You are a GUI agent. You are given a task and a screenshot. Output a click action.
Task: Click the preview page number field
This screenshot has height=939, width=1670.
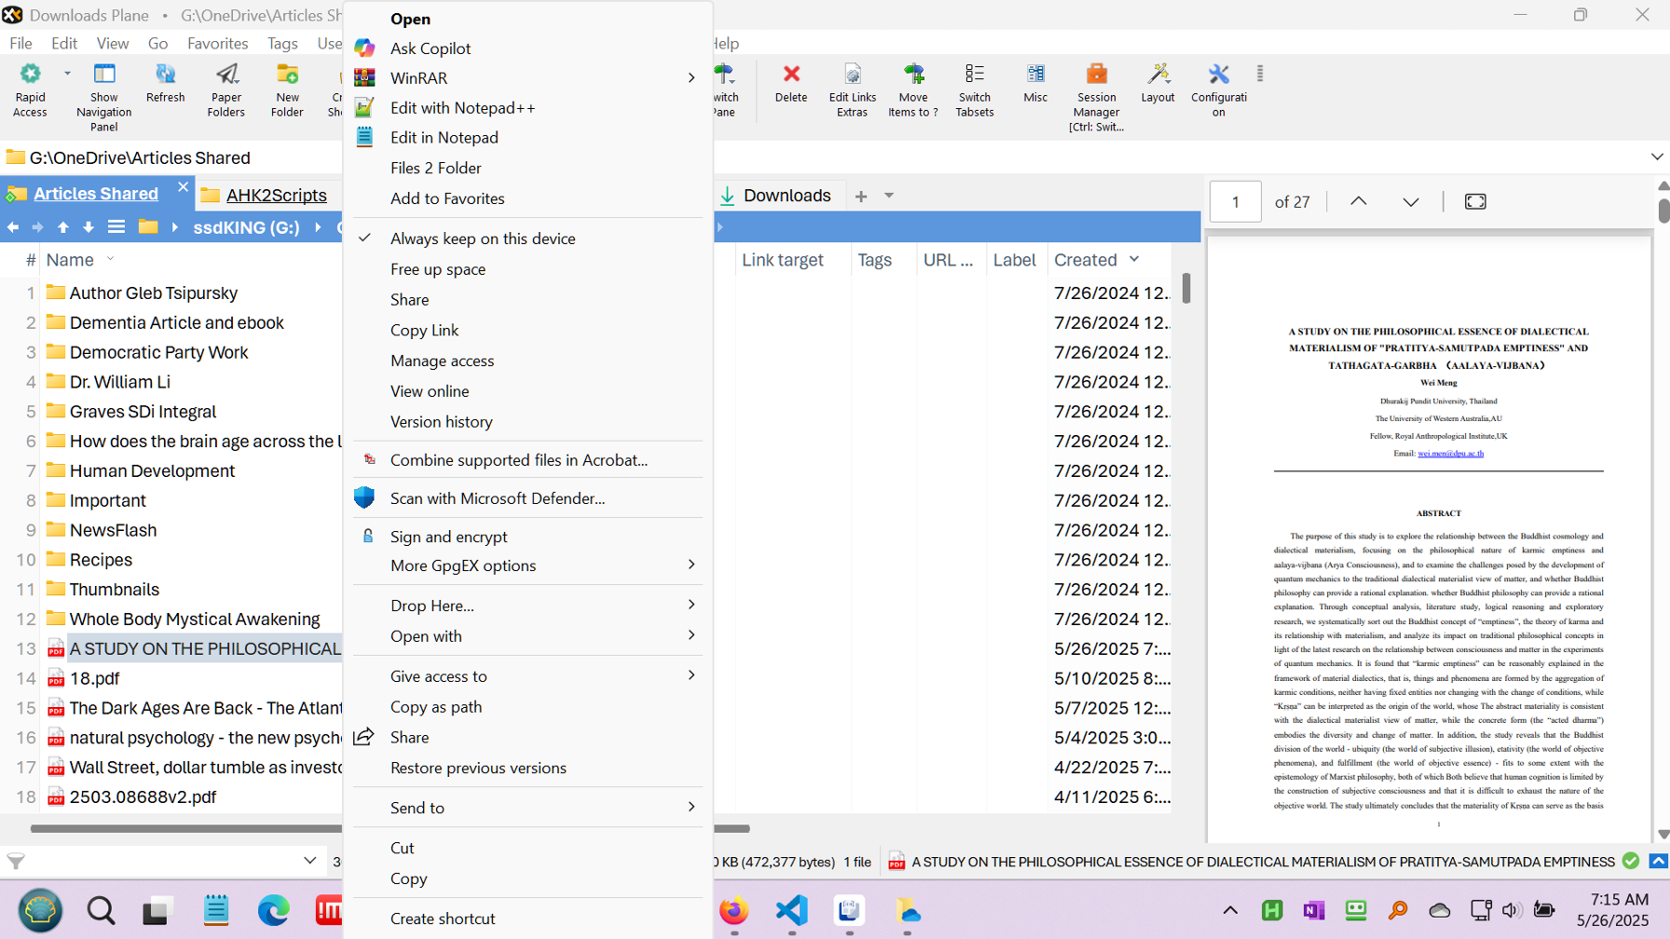1235,201
